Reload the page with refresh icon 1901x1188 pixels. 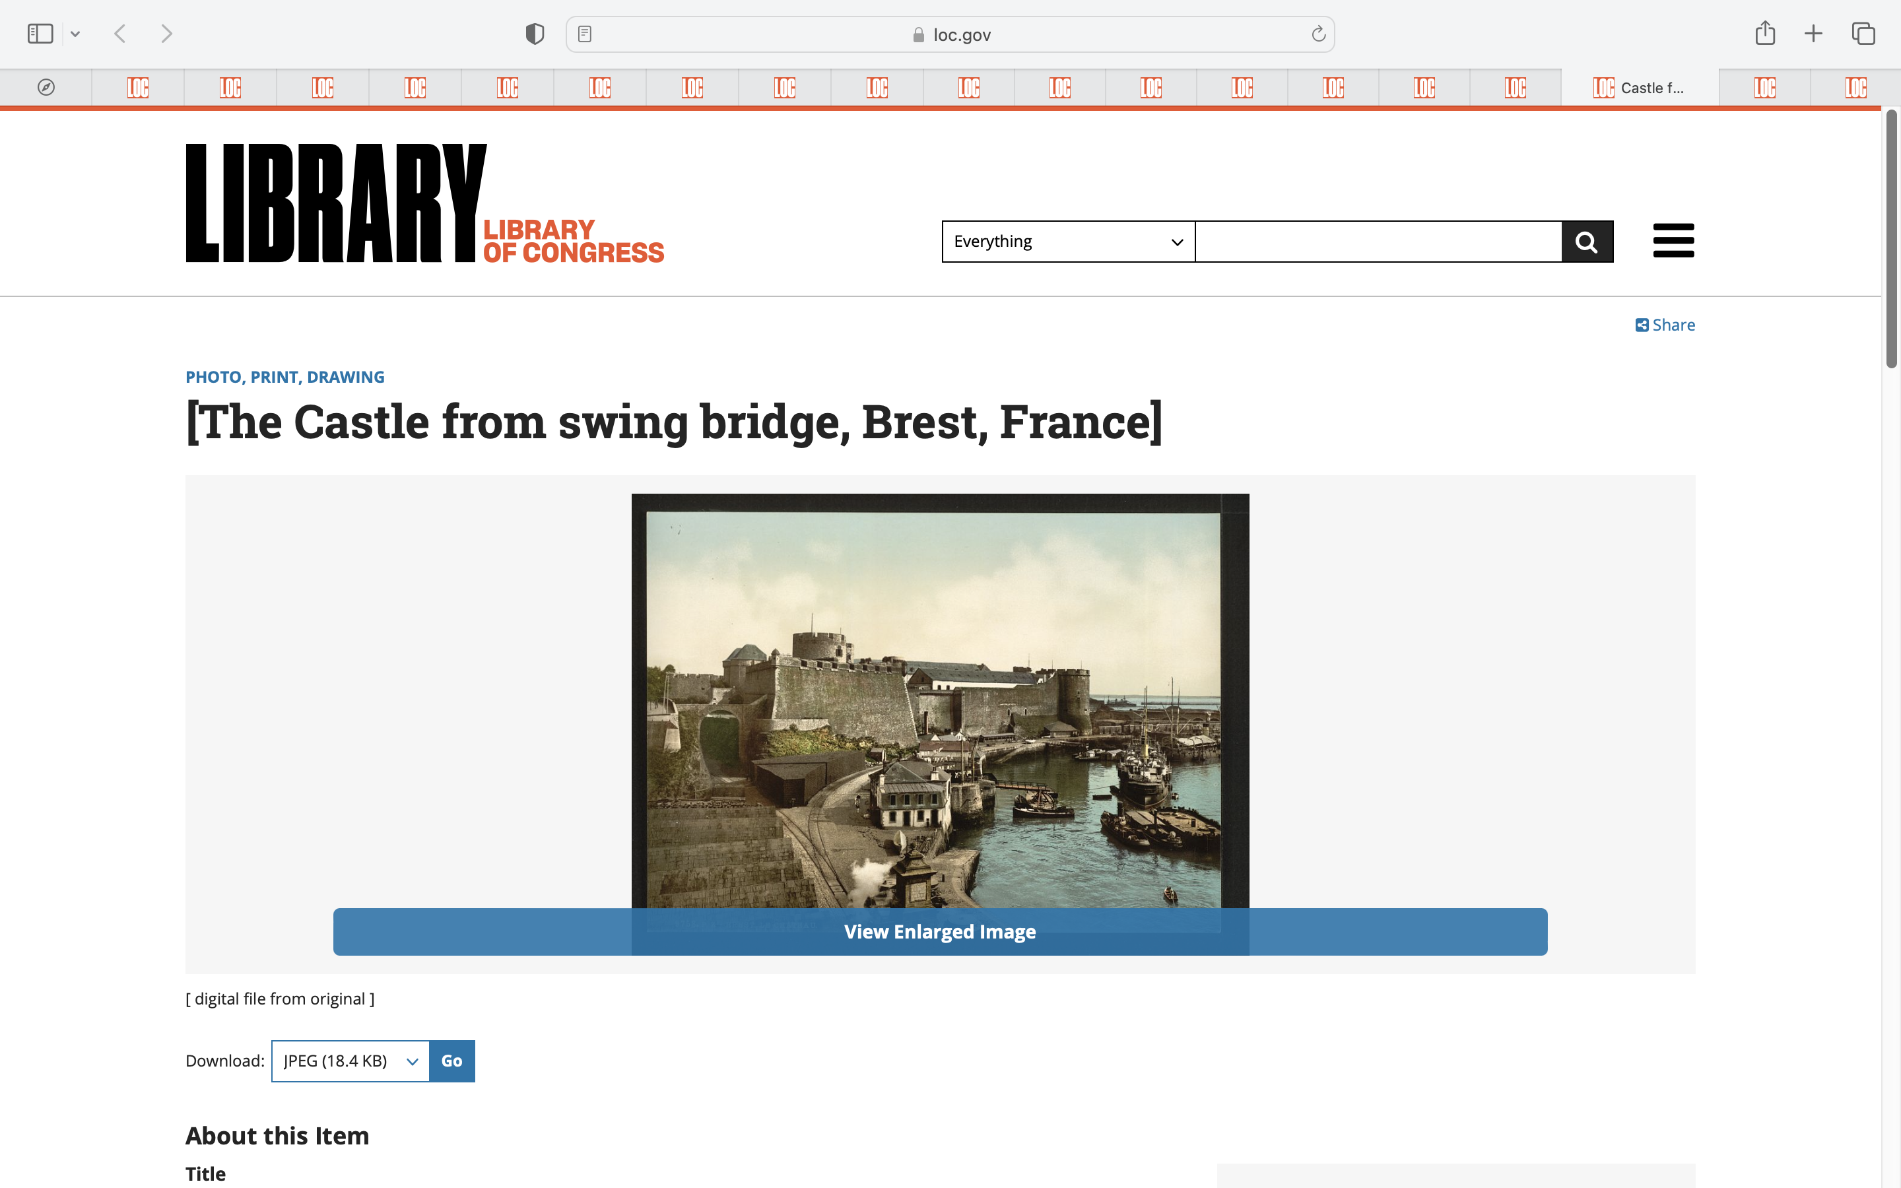(1318, 34)
